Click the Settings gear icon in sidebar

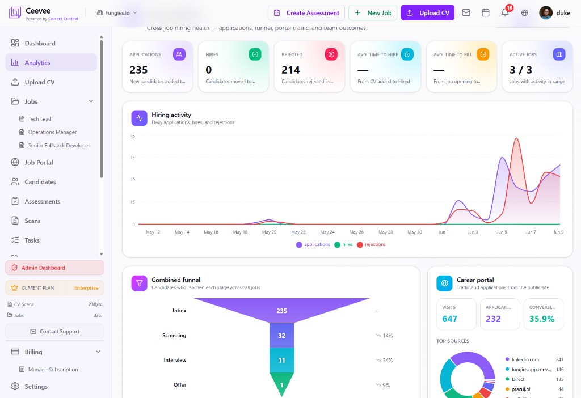(x=15, y=386)
